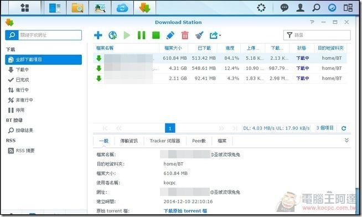Focus the filter input field

(x=317, y=35)
